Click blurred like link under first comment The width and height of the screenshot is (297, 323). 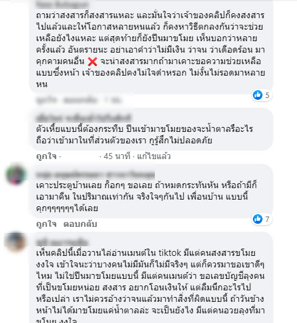click(x=46, y=100)
